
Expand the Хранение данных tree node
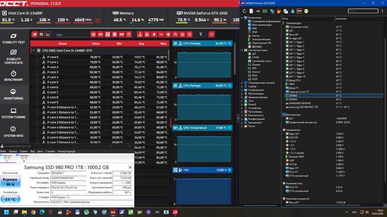[x=242, y=97]
